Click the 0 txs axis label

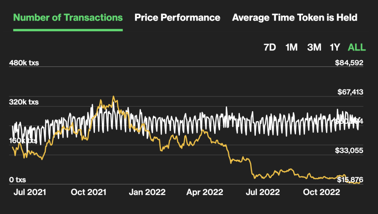[17, 180]
